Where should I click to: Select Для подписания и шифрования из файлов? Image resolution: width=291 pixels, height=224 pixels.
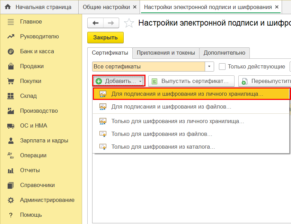(x=191, y=107)
